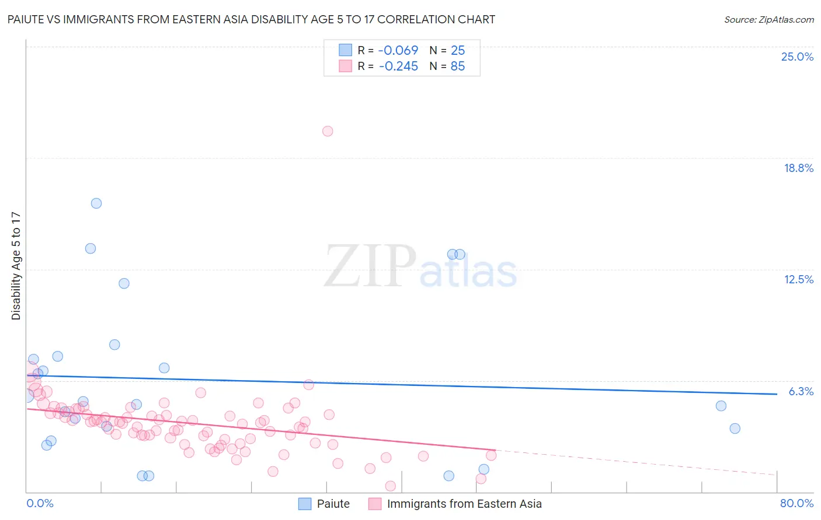This screenshot has height=520, width=821.
Task: Click the highest blue Paiute data point
Action: (96, 203)
